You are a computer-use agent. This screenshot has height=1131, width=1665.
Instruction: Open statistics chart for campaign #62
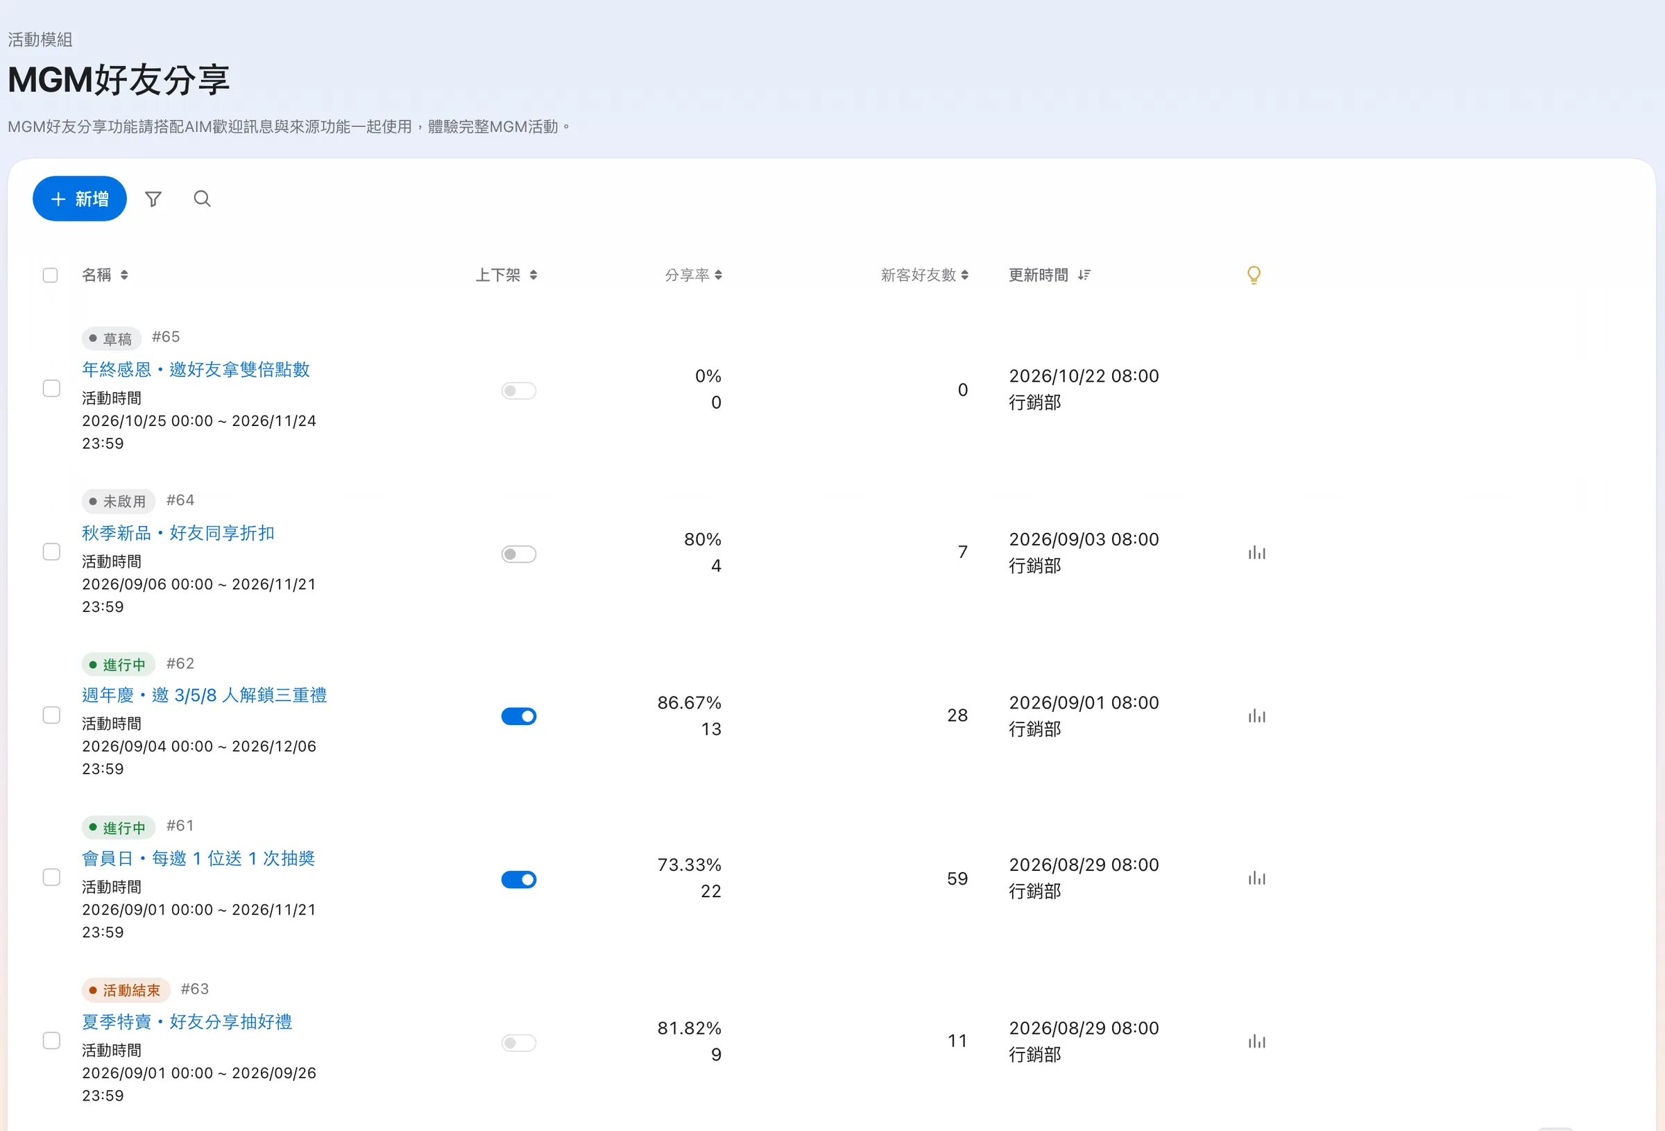click(1256, 715)
